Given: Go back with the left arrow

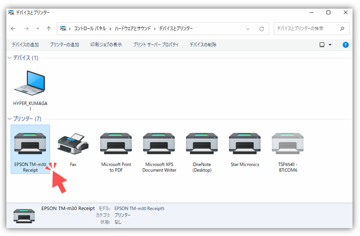Looking at the screenshot, I should (x=13, y=29).
